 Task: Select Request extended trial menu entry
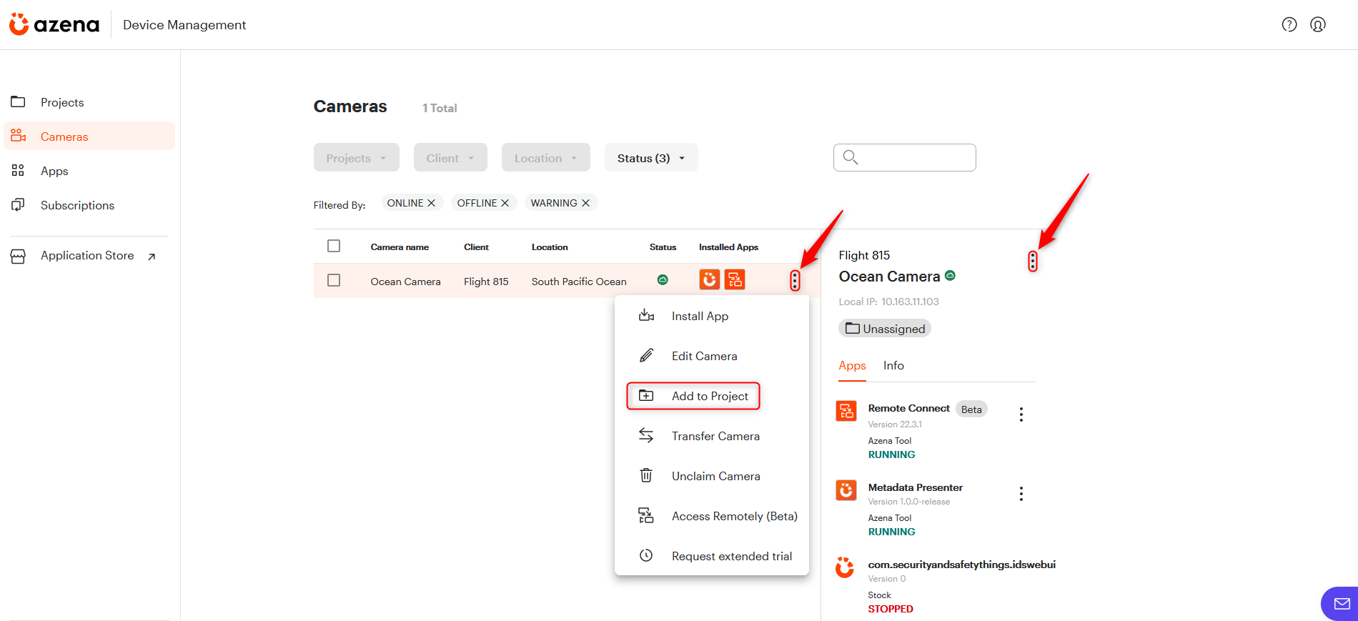(x=712, y=556)
